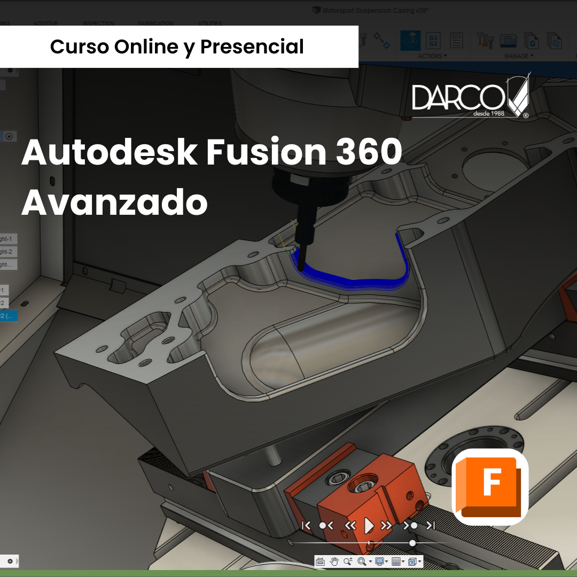Step to the previous operation in simulation

[x=326, y=526]
